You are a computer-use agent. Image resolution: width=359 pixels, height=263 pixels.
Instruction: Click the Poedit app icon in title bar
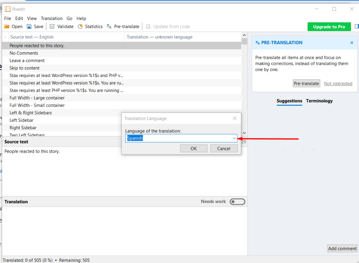click(8, 9)
